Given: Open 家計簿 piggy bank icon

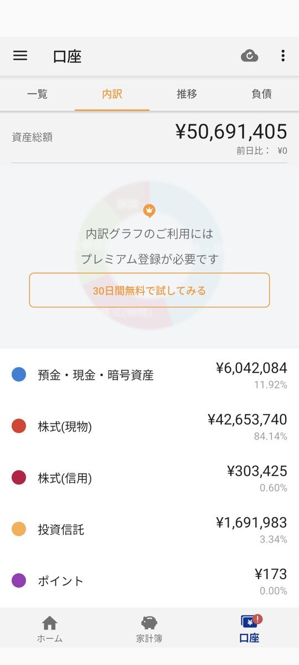Looking at the screenshot, I should [x=149, y=622].
